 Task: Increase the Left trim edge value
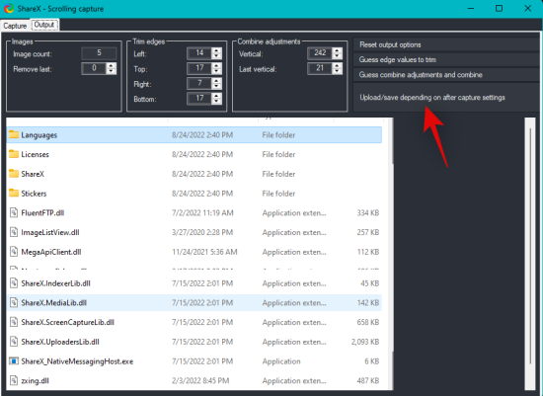(x=216, y=50)
